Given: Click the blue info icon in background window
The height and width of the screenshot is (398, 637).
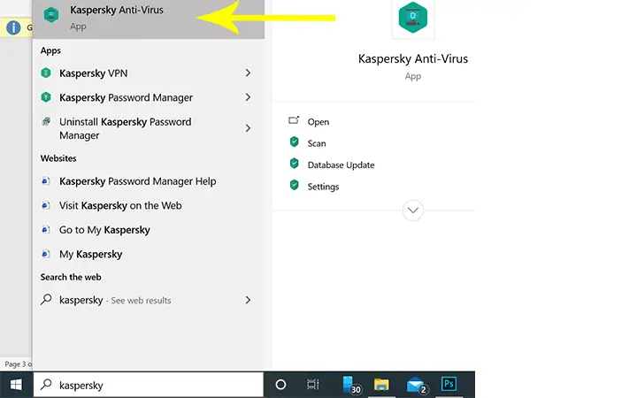Looking at the screenshot, I should [x=13, y=27].
